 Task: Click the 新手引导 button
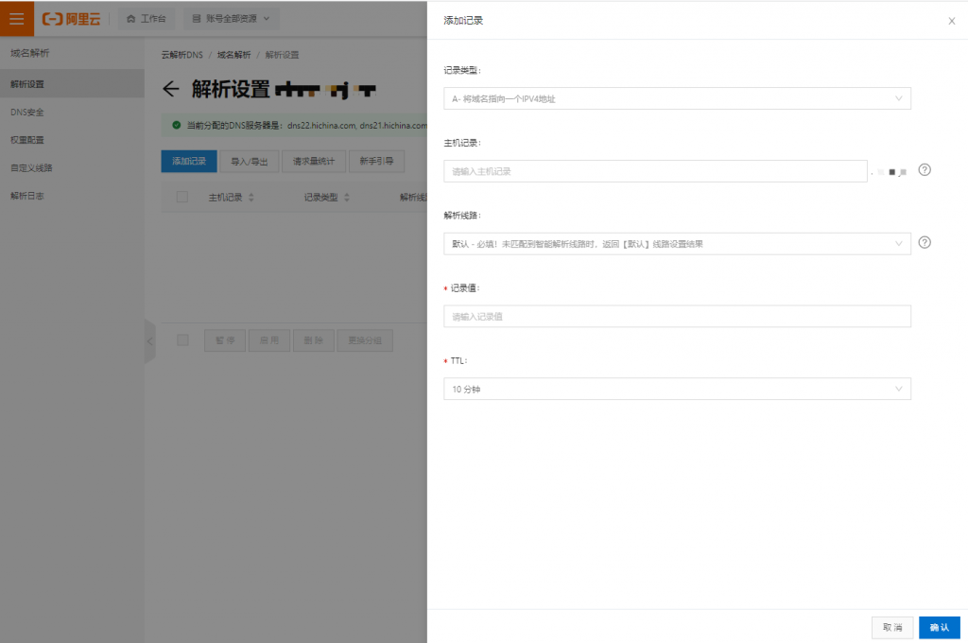(x=376, y=161)
